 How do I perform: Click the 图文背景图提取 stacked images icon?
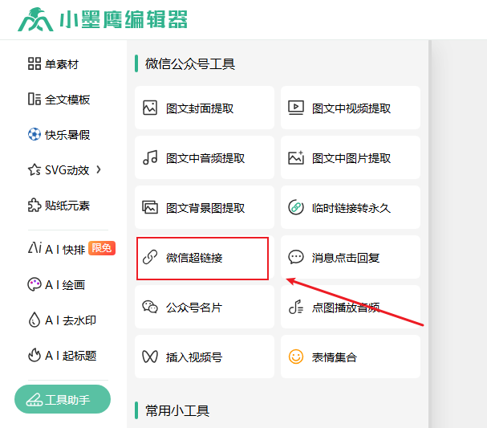(150, 207)
